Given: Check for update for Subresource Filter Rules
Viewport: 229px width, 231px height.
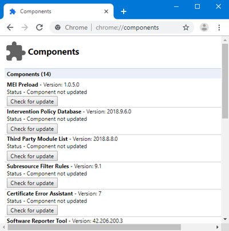Looking at the screenshot, I should point(32,183).
